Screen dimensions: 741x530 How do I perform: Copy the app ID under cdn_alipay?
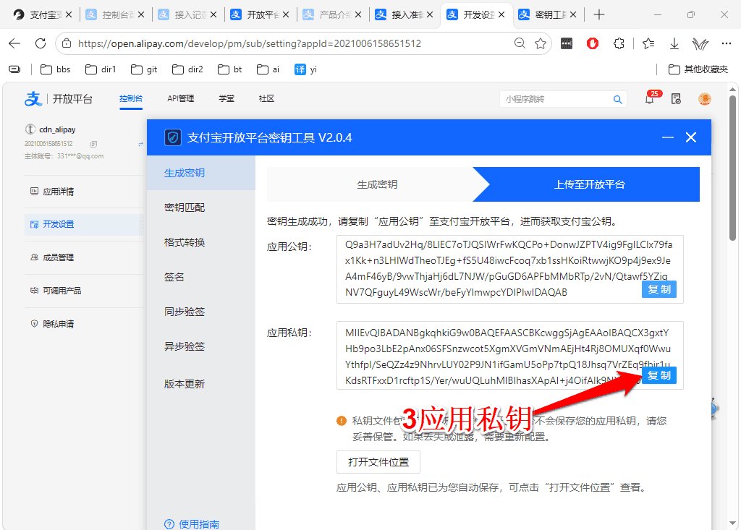(93, 144)
